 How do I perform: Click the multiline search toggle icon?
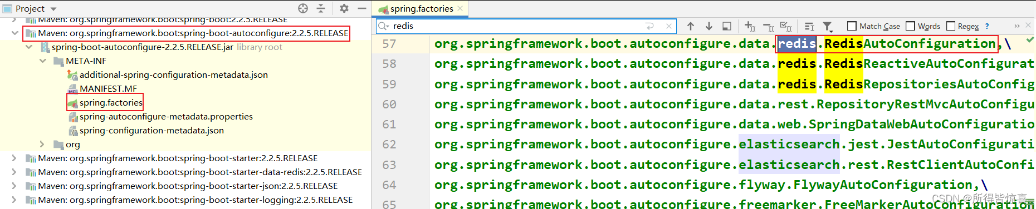(x=809, y=26)
